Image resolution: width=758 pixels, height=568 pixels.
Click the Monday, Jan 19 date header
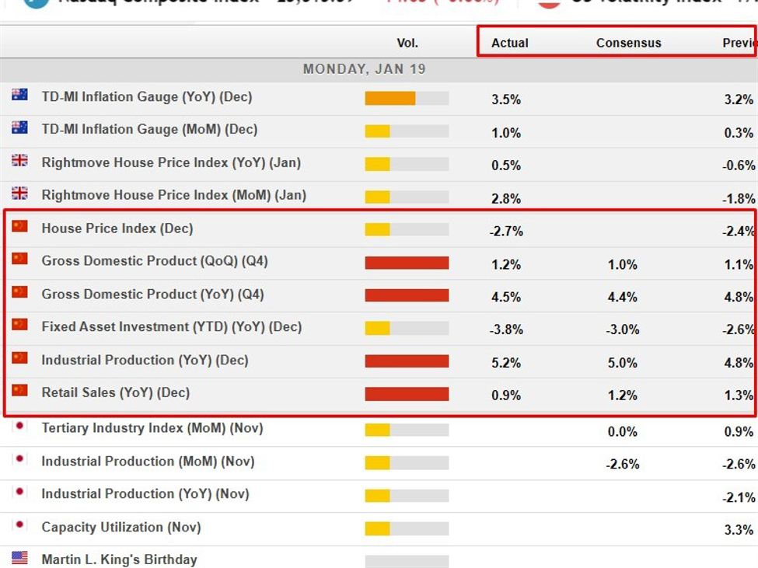tap(364, 69)
